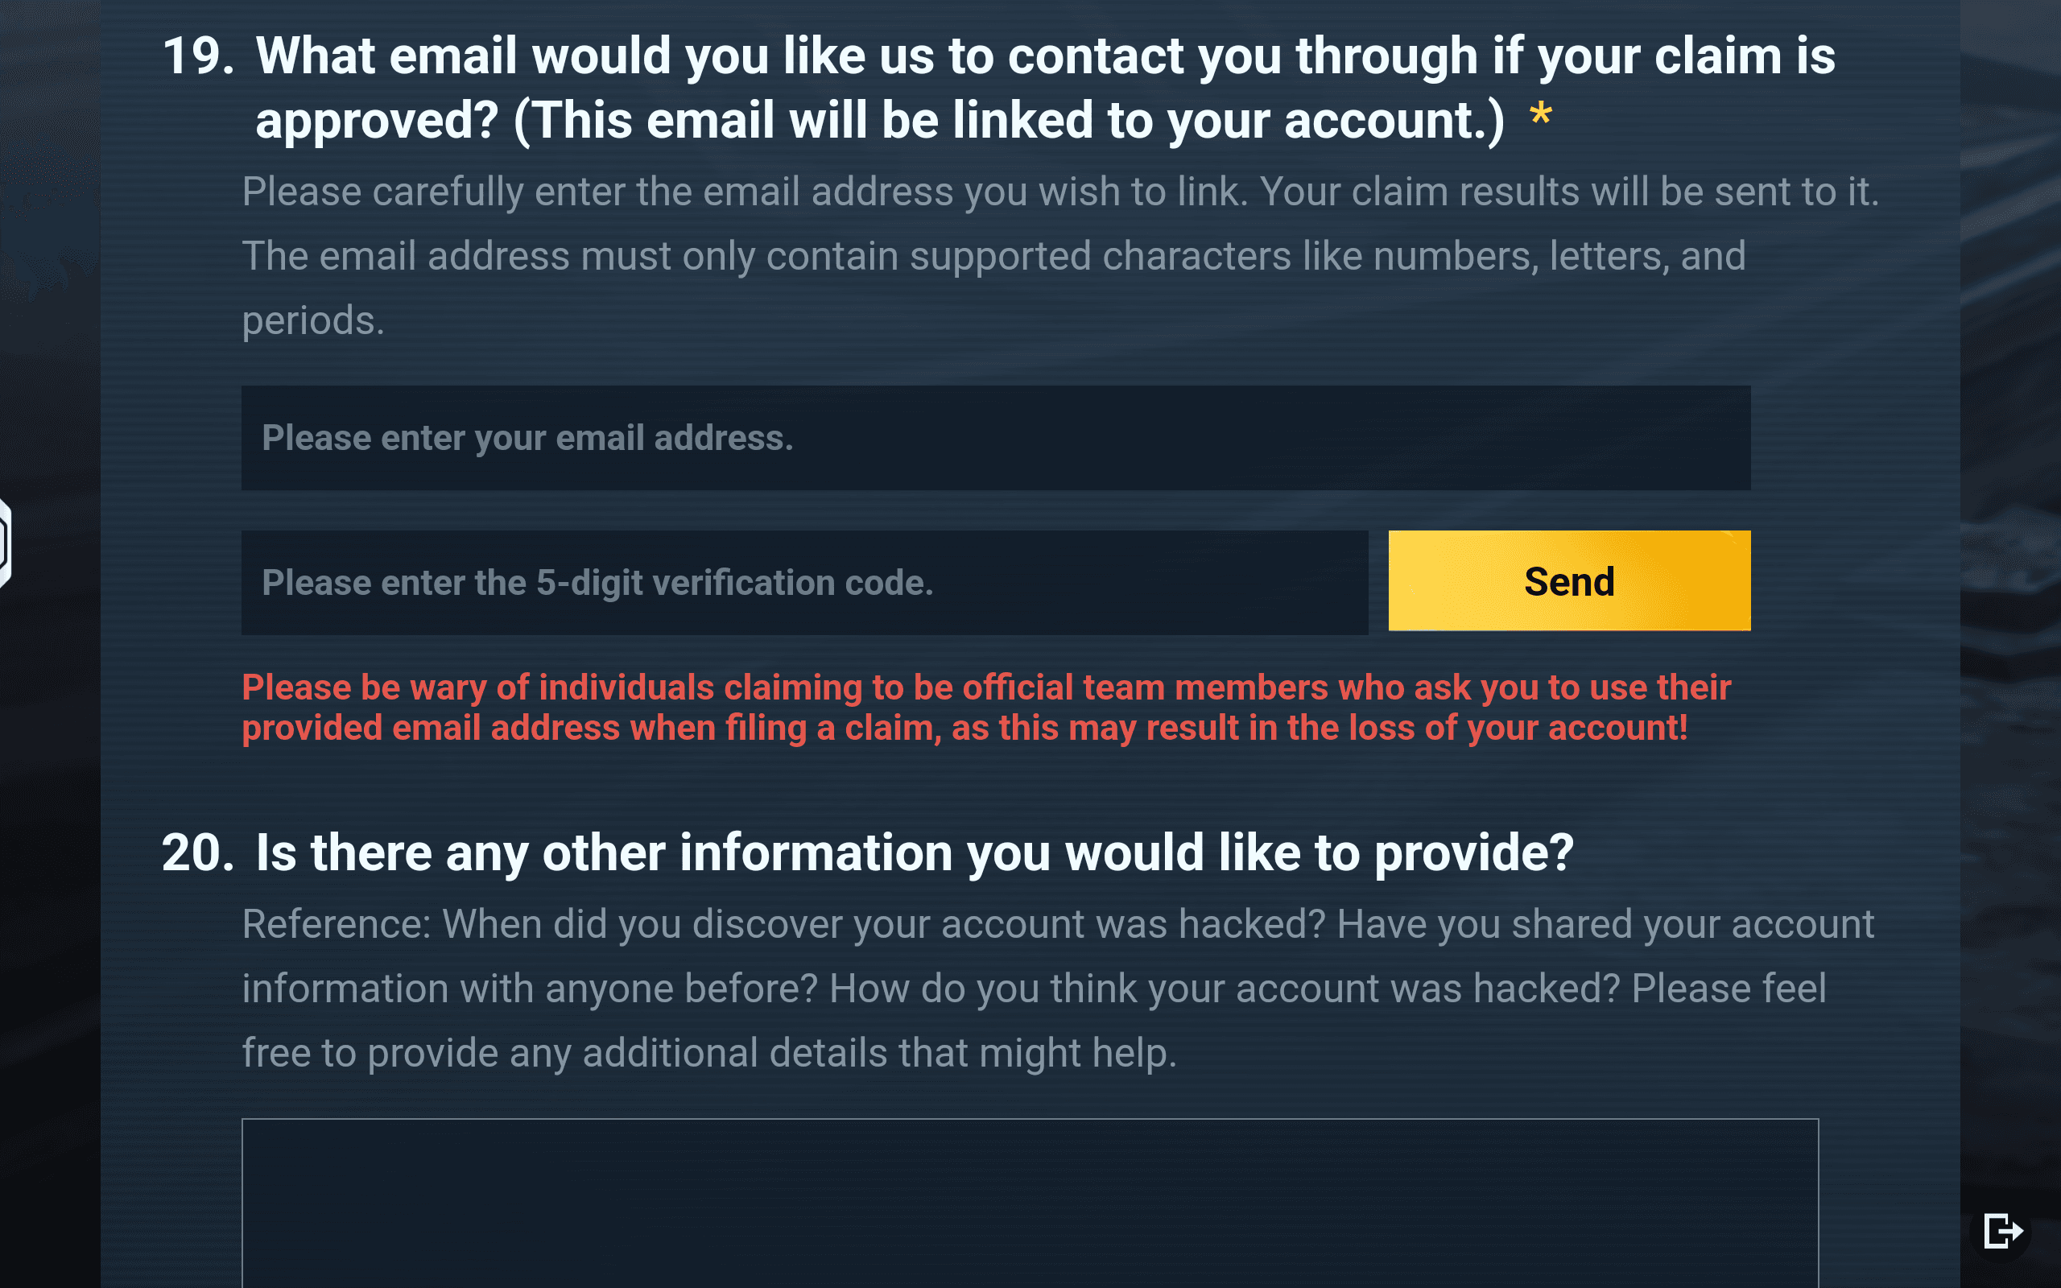Click the 5-digit verification code field

[804, 583]
